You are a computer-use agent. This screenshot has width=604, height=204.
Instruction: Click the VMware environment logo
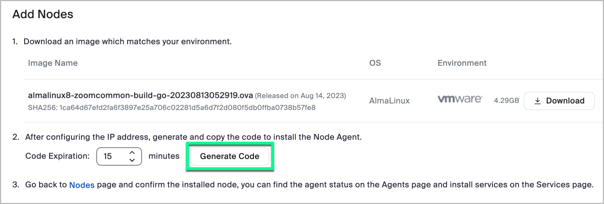[x=459, y=99]
